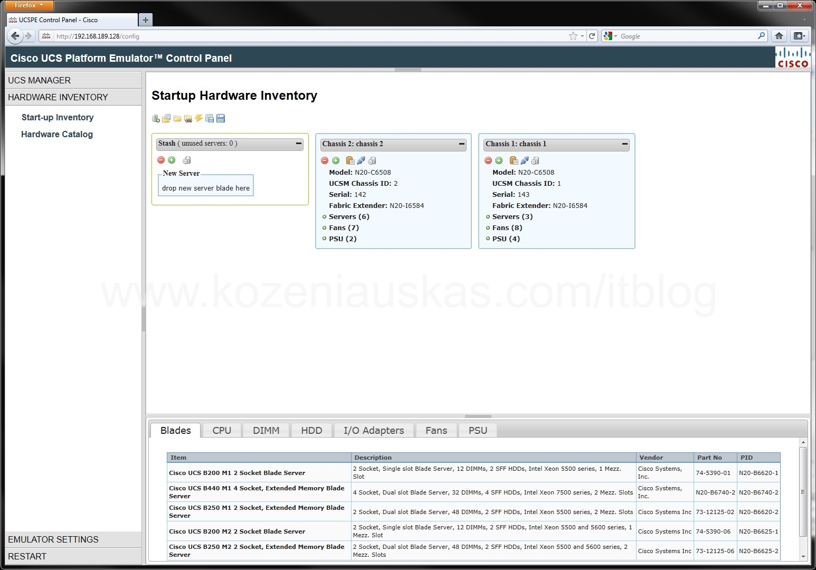This screenshot has width=816, height=570.
Task: Click the lightning bolt toolbar icon
Action: [x=198, y=118]
